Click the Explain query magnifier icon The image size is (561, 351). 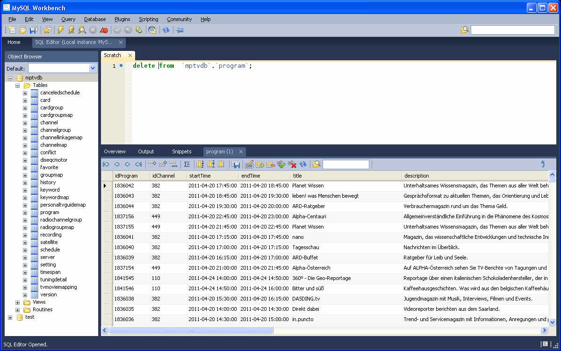tap(82, 30)
